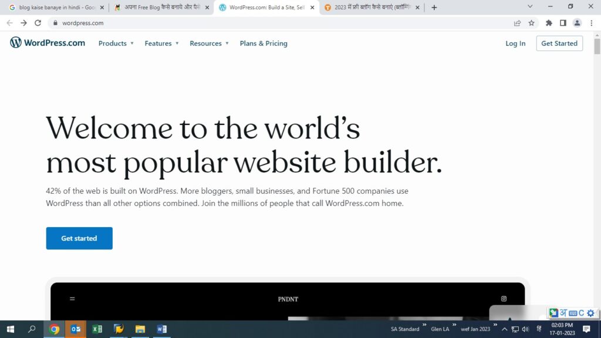Click the WordPress.com logo
Image resolution: width=601 pixels, height=338 pixels.
48,43
